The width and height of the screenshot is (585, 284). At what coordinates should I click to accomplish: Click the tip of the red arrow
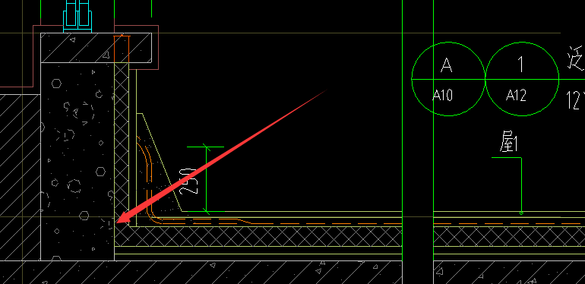coord(117,222)
